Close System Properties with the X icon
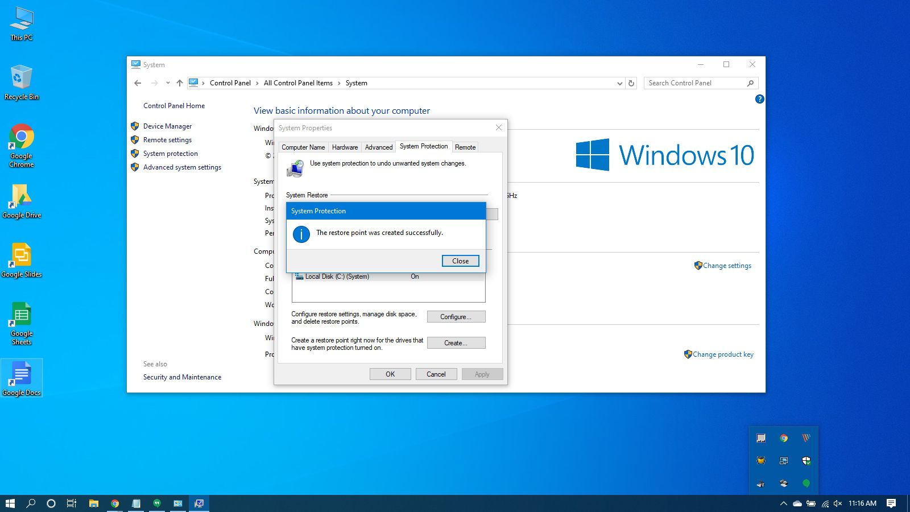The image size is (910, 512). click(499, 128)
